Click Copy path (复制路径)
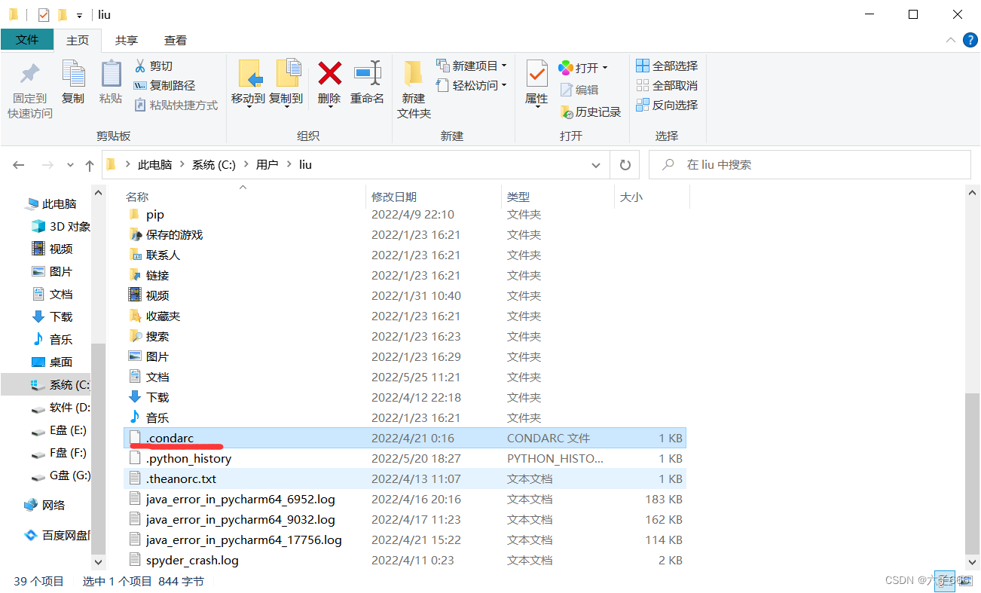 164,86
